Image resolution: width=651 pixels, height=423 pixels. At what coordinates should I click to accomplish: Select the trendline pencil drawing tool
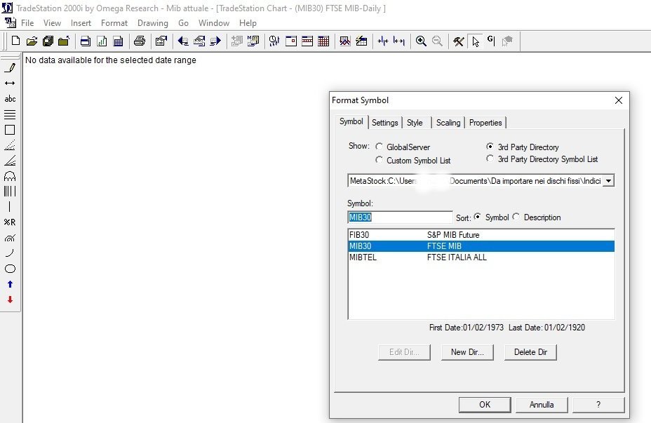pos(10,67)
